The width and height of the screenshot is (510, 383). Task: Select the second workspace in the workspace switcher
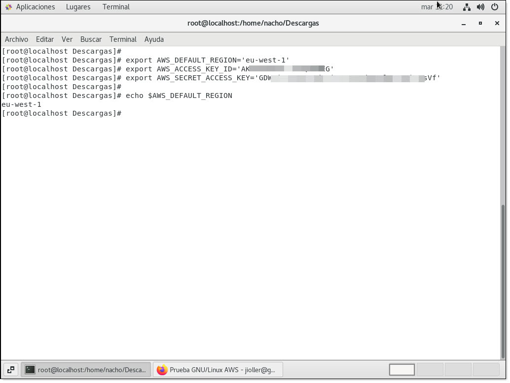[430, 370]
